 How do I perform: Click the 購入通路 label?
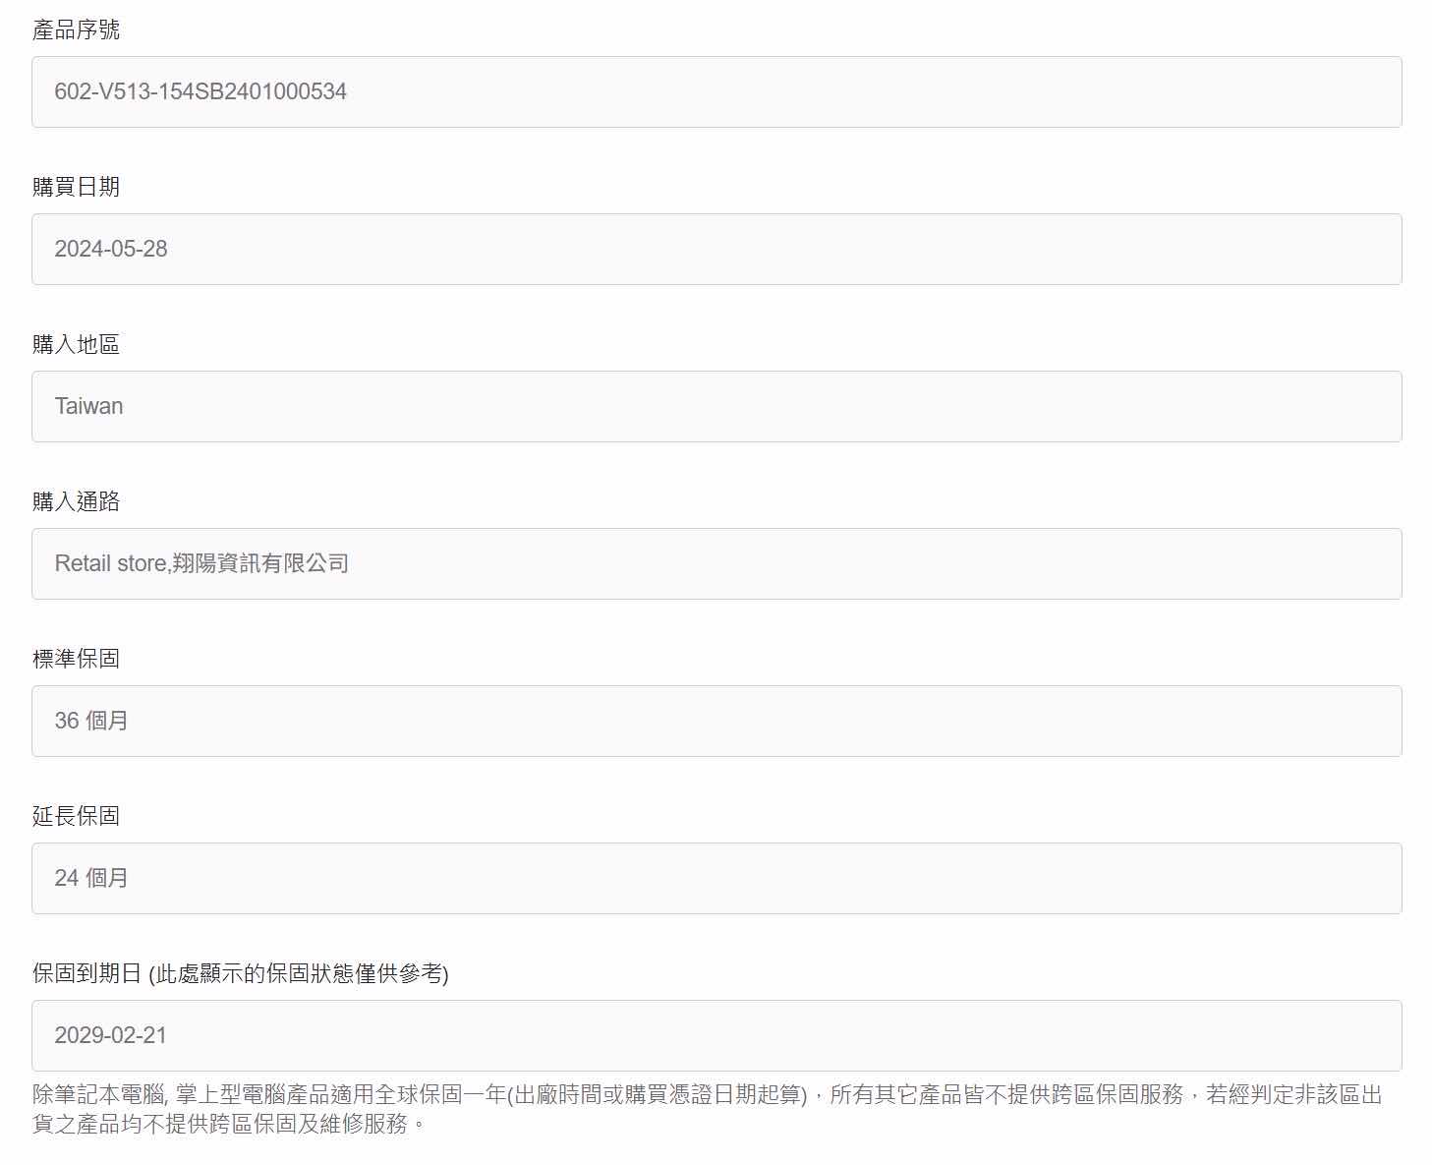tap(76, 501)
